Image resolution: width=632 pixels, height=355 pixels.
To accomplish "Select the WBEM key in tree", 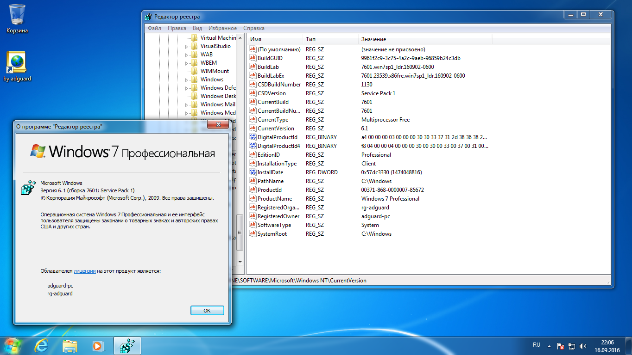I will pyautogui.click(x=209, y=63).
